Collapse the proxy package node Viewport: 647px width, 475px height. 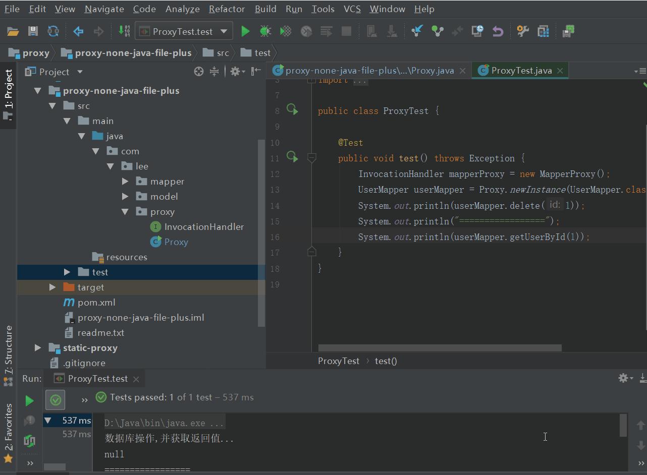[x=125, y=212]
